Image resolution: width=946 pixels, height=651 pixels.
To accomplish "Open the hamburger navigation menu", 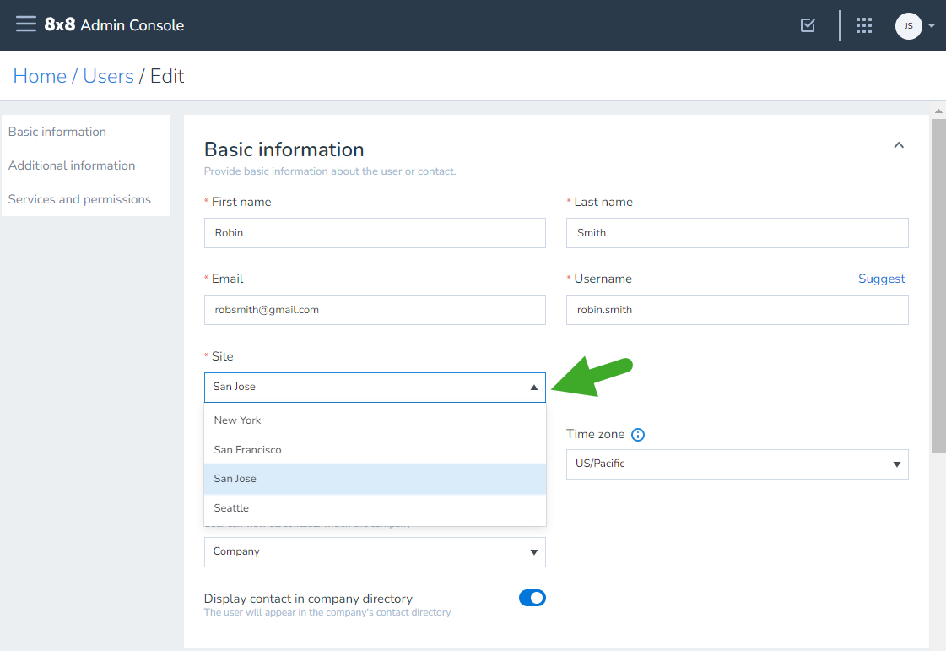I will pyautogui.click(x=26, y=24).
